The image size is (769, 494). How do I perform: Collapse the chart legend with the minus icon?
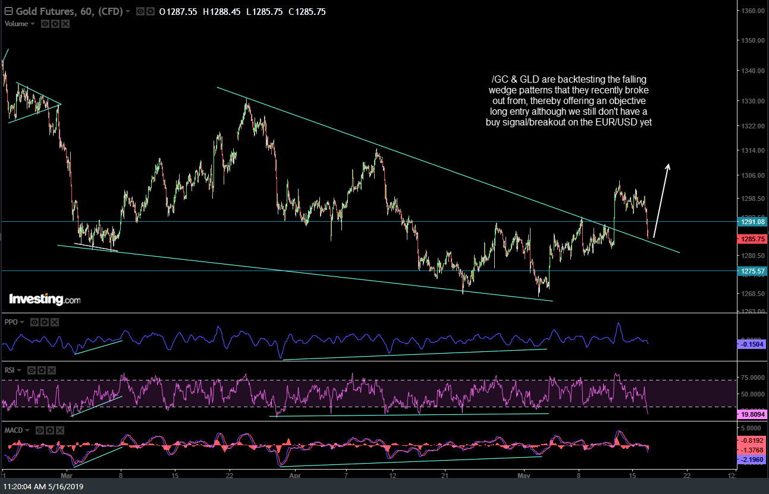pyautogui.click(x=8, y=11)
